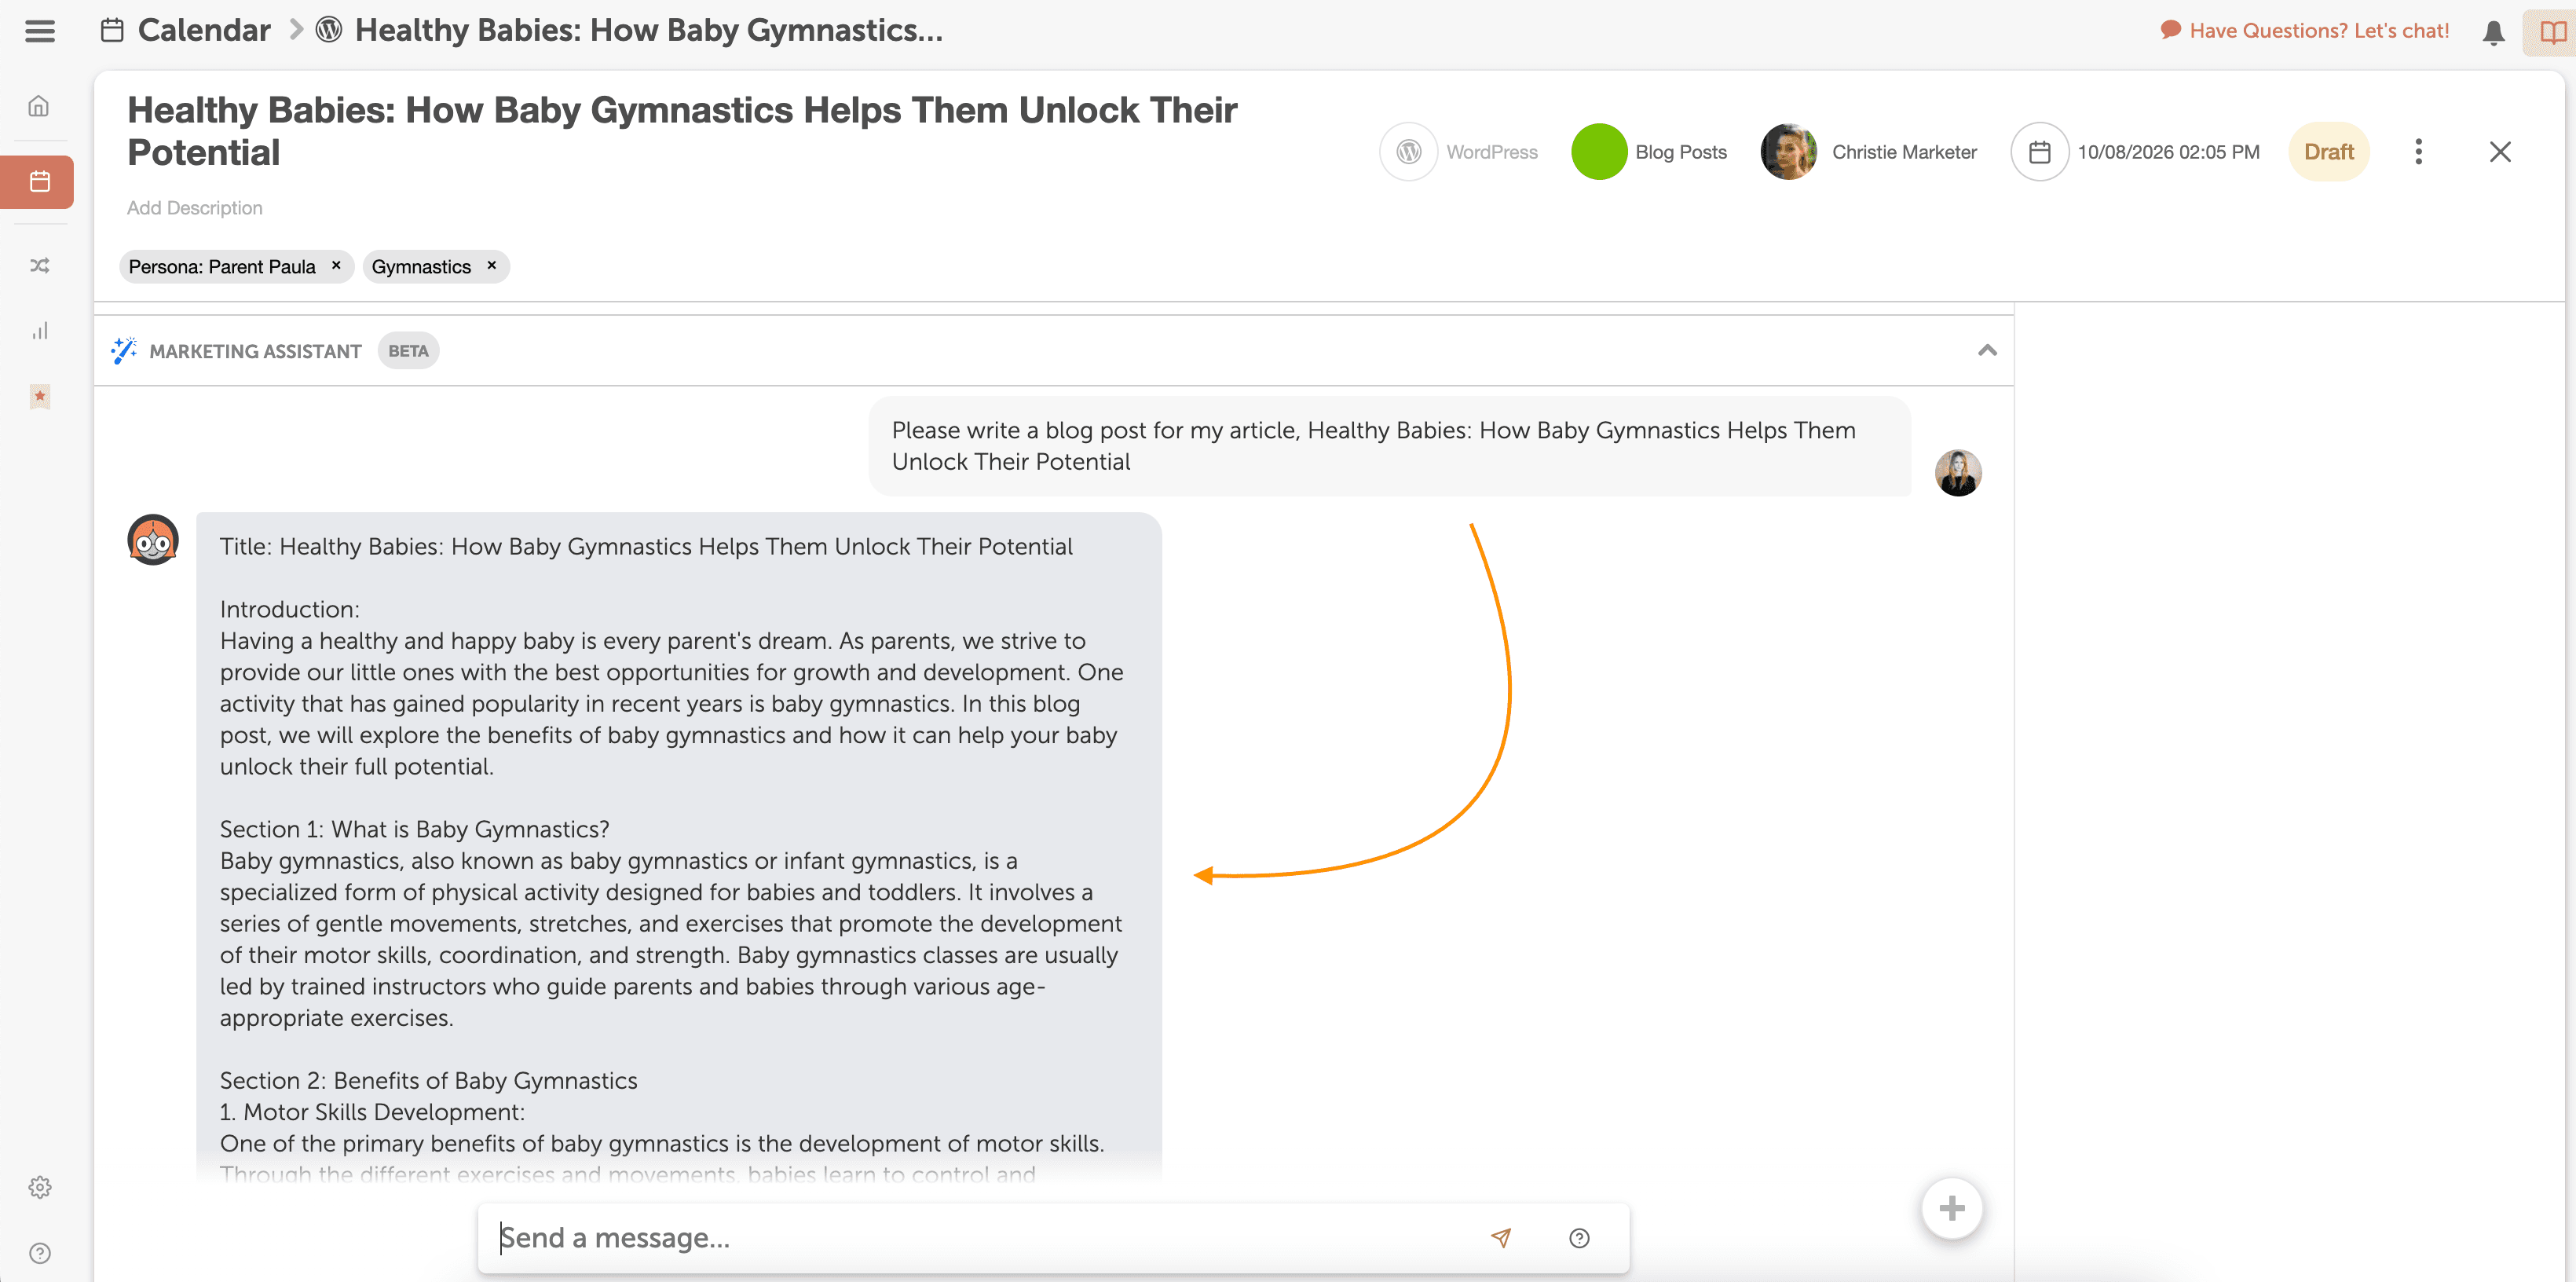Collapse the Marketing Assistant panel
The image size is (2576, 1282).
pyautogui.click(x=1986, y=350)
